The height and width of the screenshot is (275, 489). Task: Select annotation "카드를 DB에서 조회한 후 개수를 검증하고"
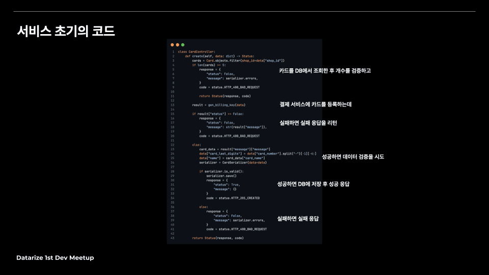(324, 71)
